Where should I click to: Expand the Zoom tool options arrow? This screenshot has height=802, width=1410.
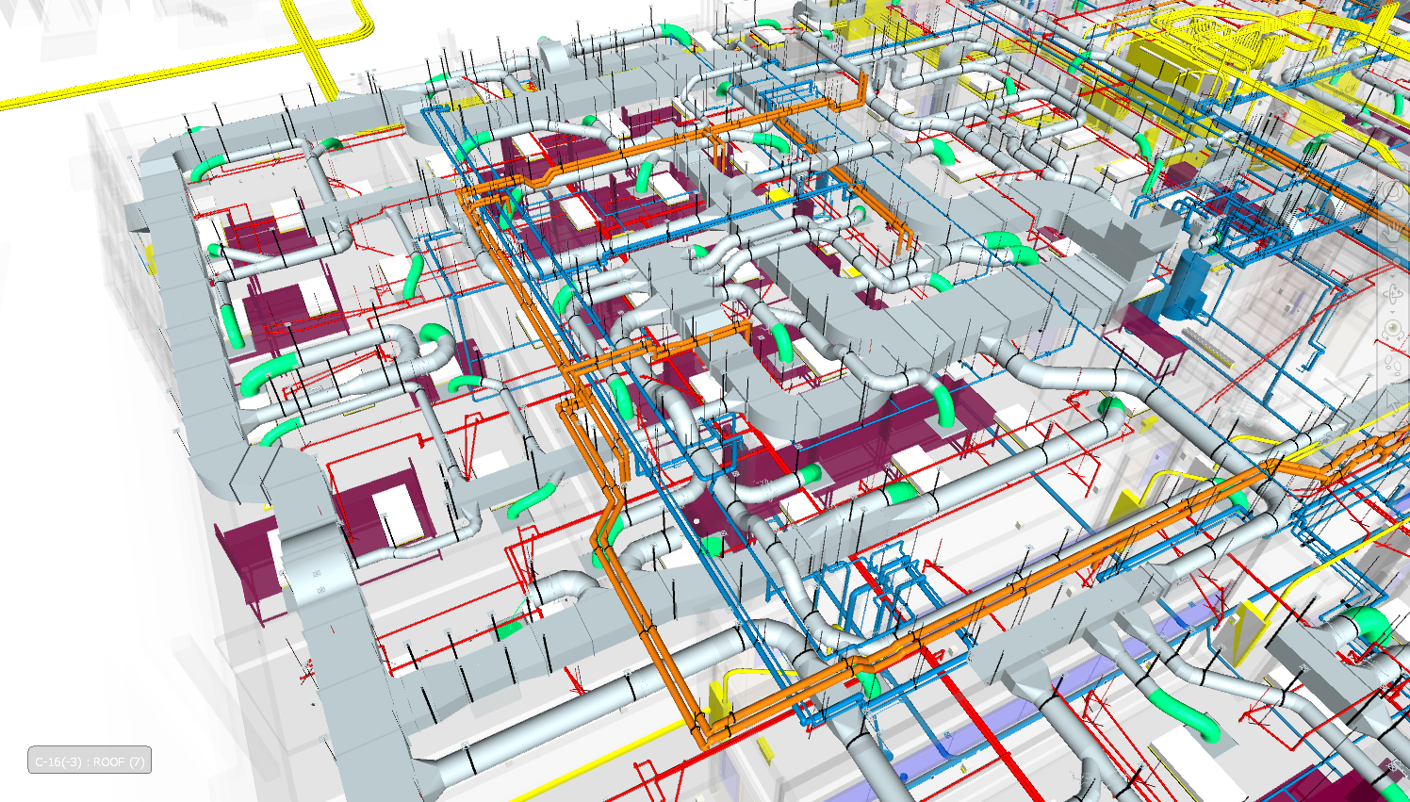[x=1393, y=275]
